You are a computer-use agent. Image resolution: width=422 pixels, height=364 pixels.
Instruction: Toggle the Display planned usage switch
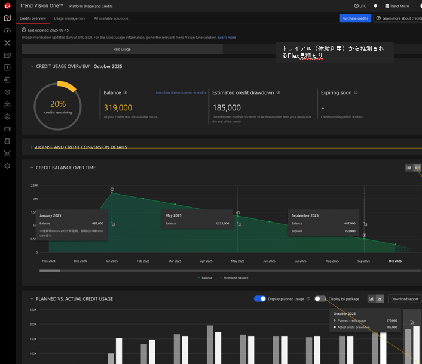pos(260,299)
